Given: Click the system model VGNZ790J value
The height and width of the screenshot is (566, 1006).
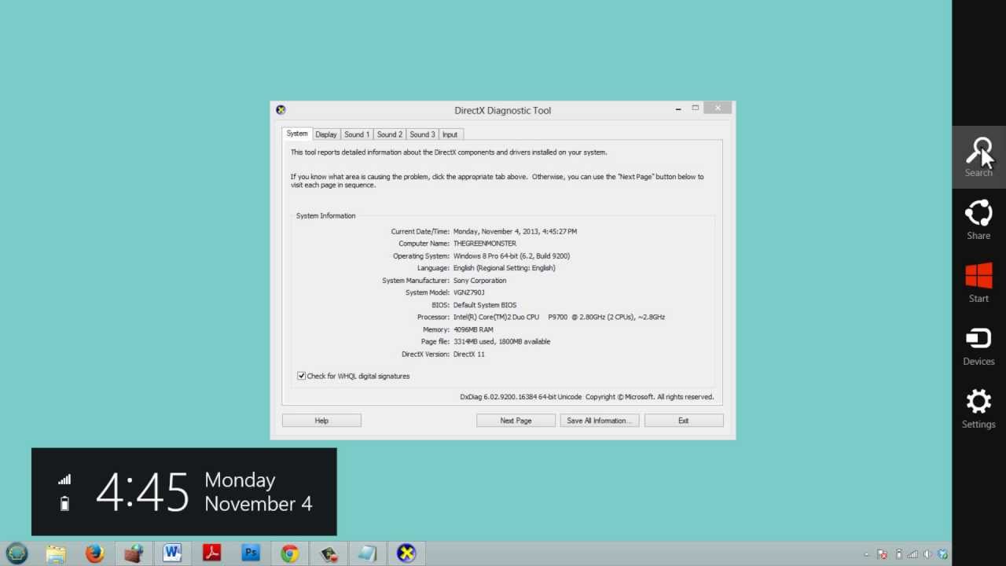Looking at the screenshot, I should pos(469,292).
